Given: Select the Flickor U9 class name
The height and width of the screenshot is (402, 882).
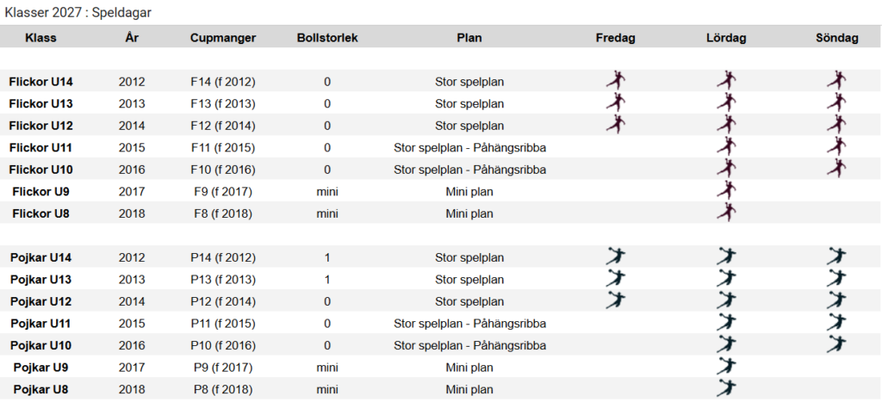Looking at the screenshot, I should (41, 192).
